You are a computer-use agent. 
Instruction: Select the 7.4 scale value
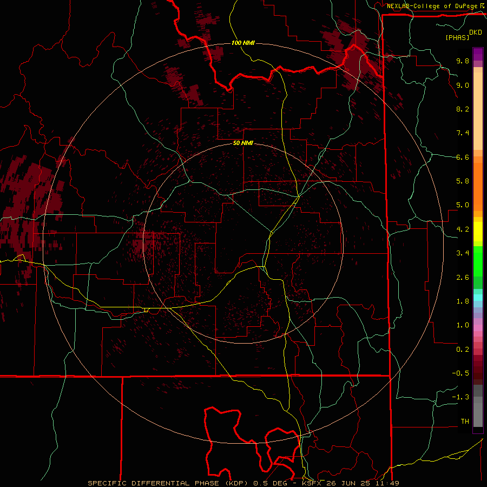pyautogui.click(x=463, y=133)
